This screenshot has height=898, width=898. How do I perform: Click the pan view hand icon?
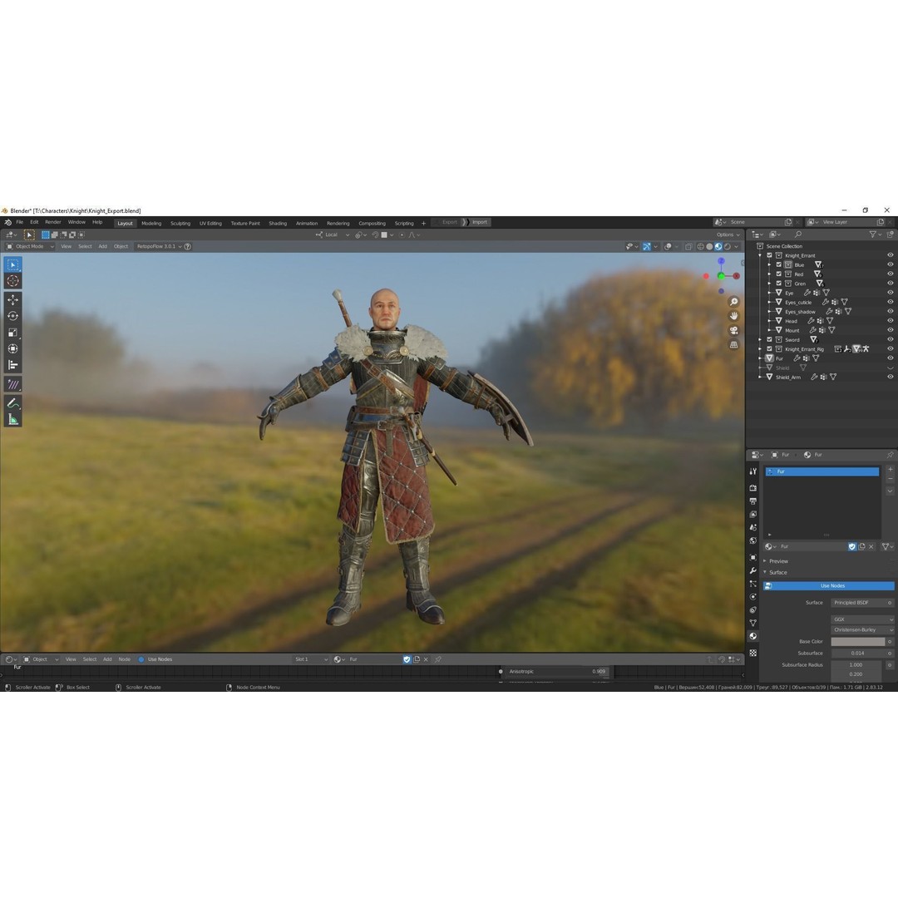point(733,316)
